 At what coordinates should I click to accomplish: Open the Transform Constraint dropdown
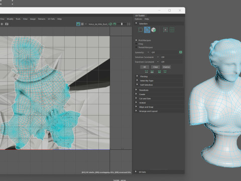click(x=170, y=62)
